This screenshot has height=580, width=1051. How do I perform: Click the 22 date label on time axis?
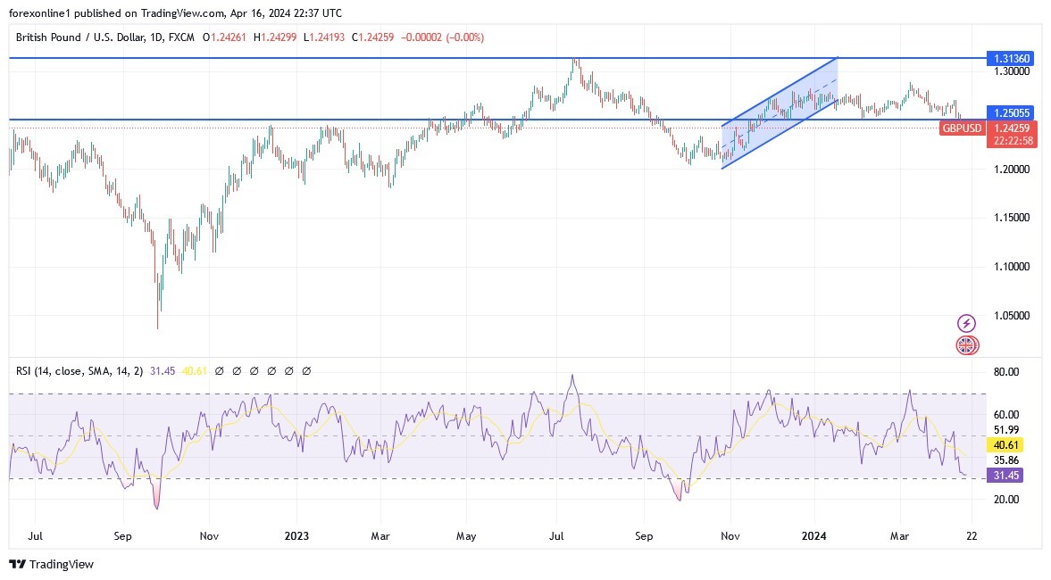tap(972, 535)
